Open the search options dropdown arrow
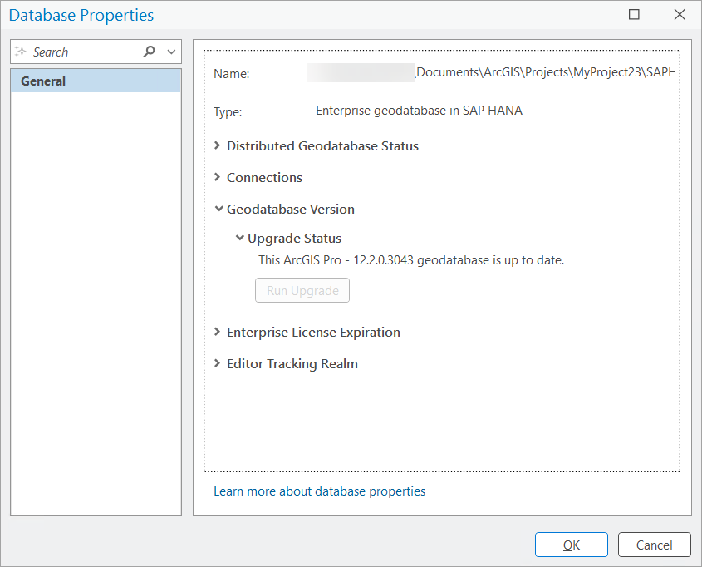The height and width of the screenshot is (567, 702). (x=171, y=52)
